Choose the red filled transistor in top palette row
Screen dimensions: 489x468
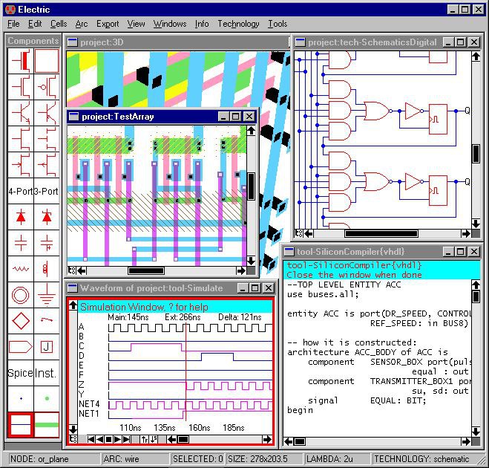pos(21,61)
